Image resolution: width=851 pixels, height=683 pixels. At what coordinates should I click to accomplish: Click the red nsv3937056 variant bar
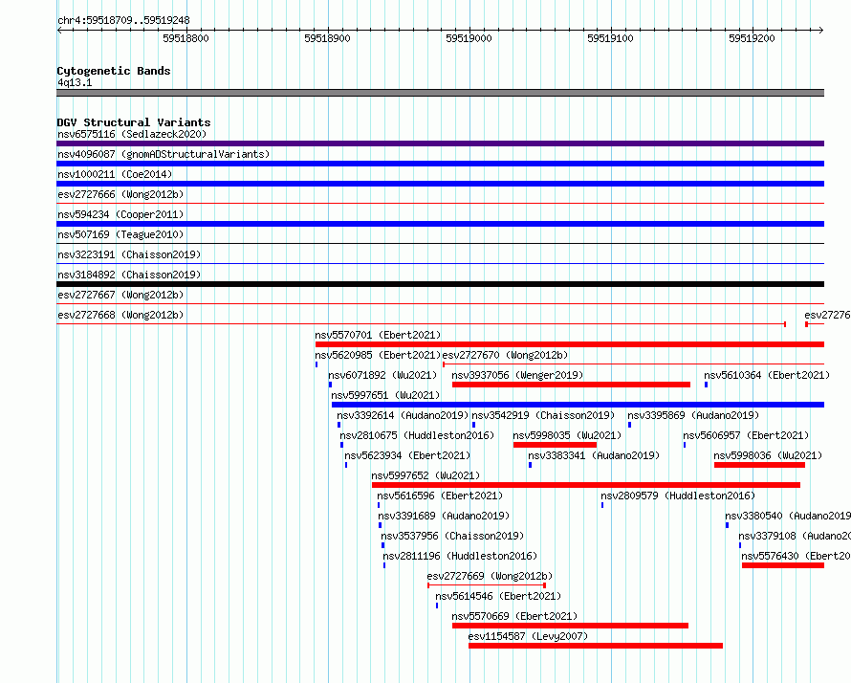571,385
